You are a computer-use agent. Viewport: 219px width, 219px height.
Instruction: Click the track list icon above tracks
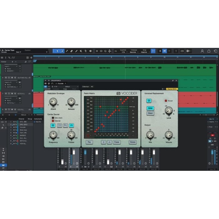(2, 58)
